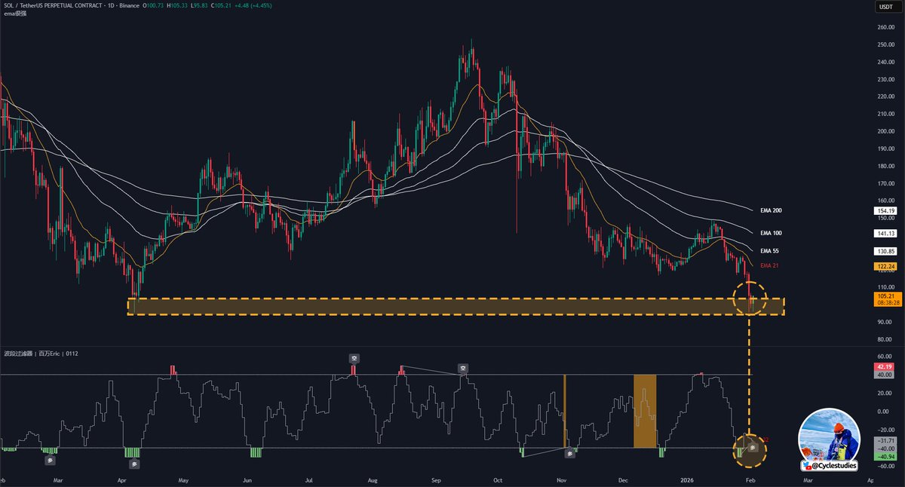Click the red EMA 21 line label

tap(768, 266)
